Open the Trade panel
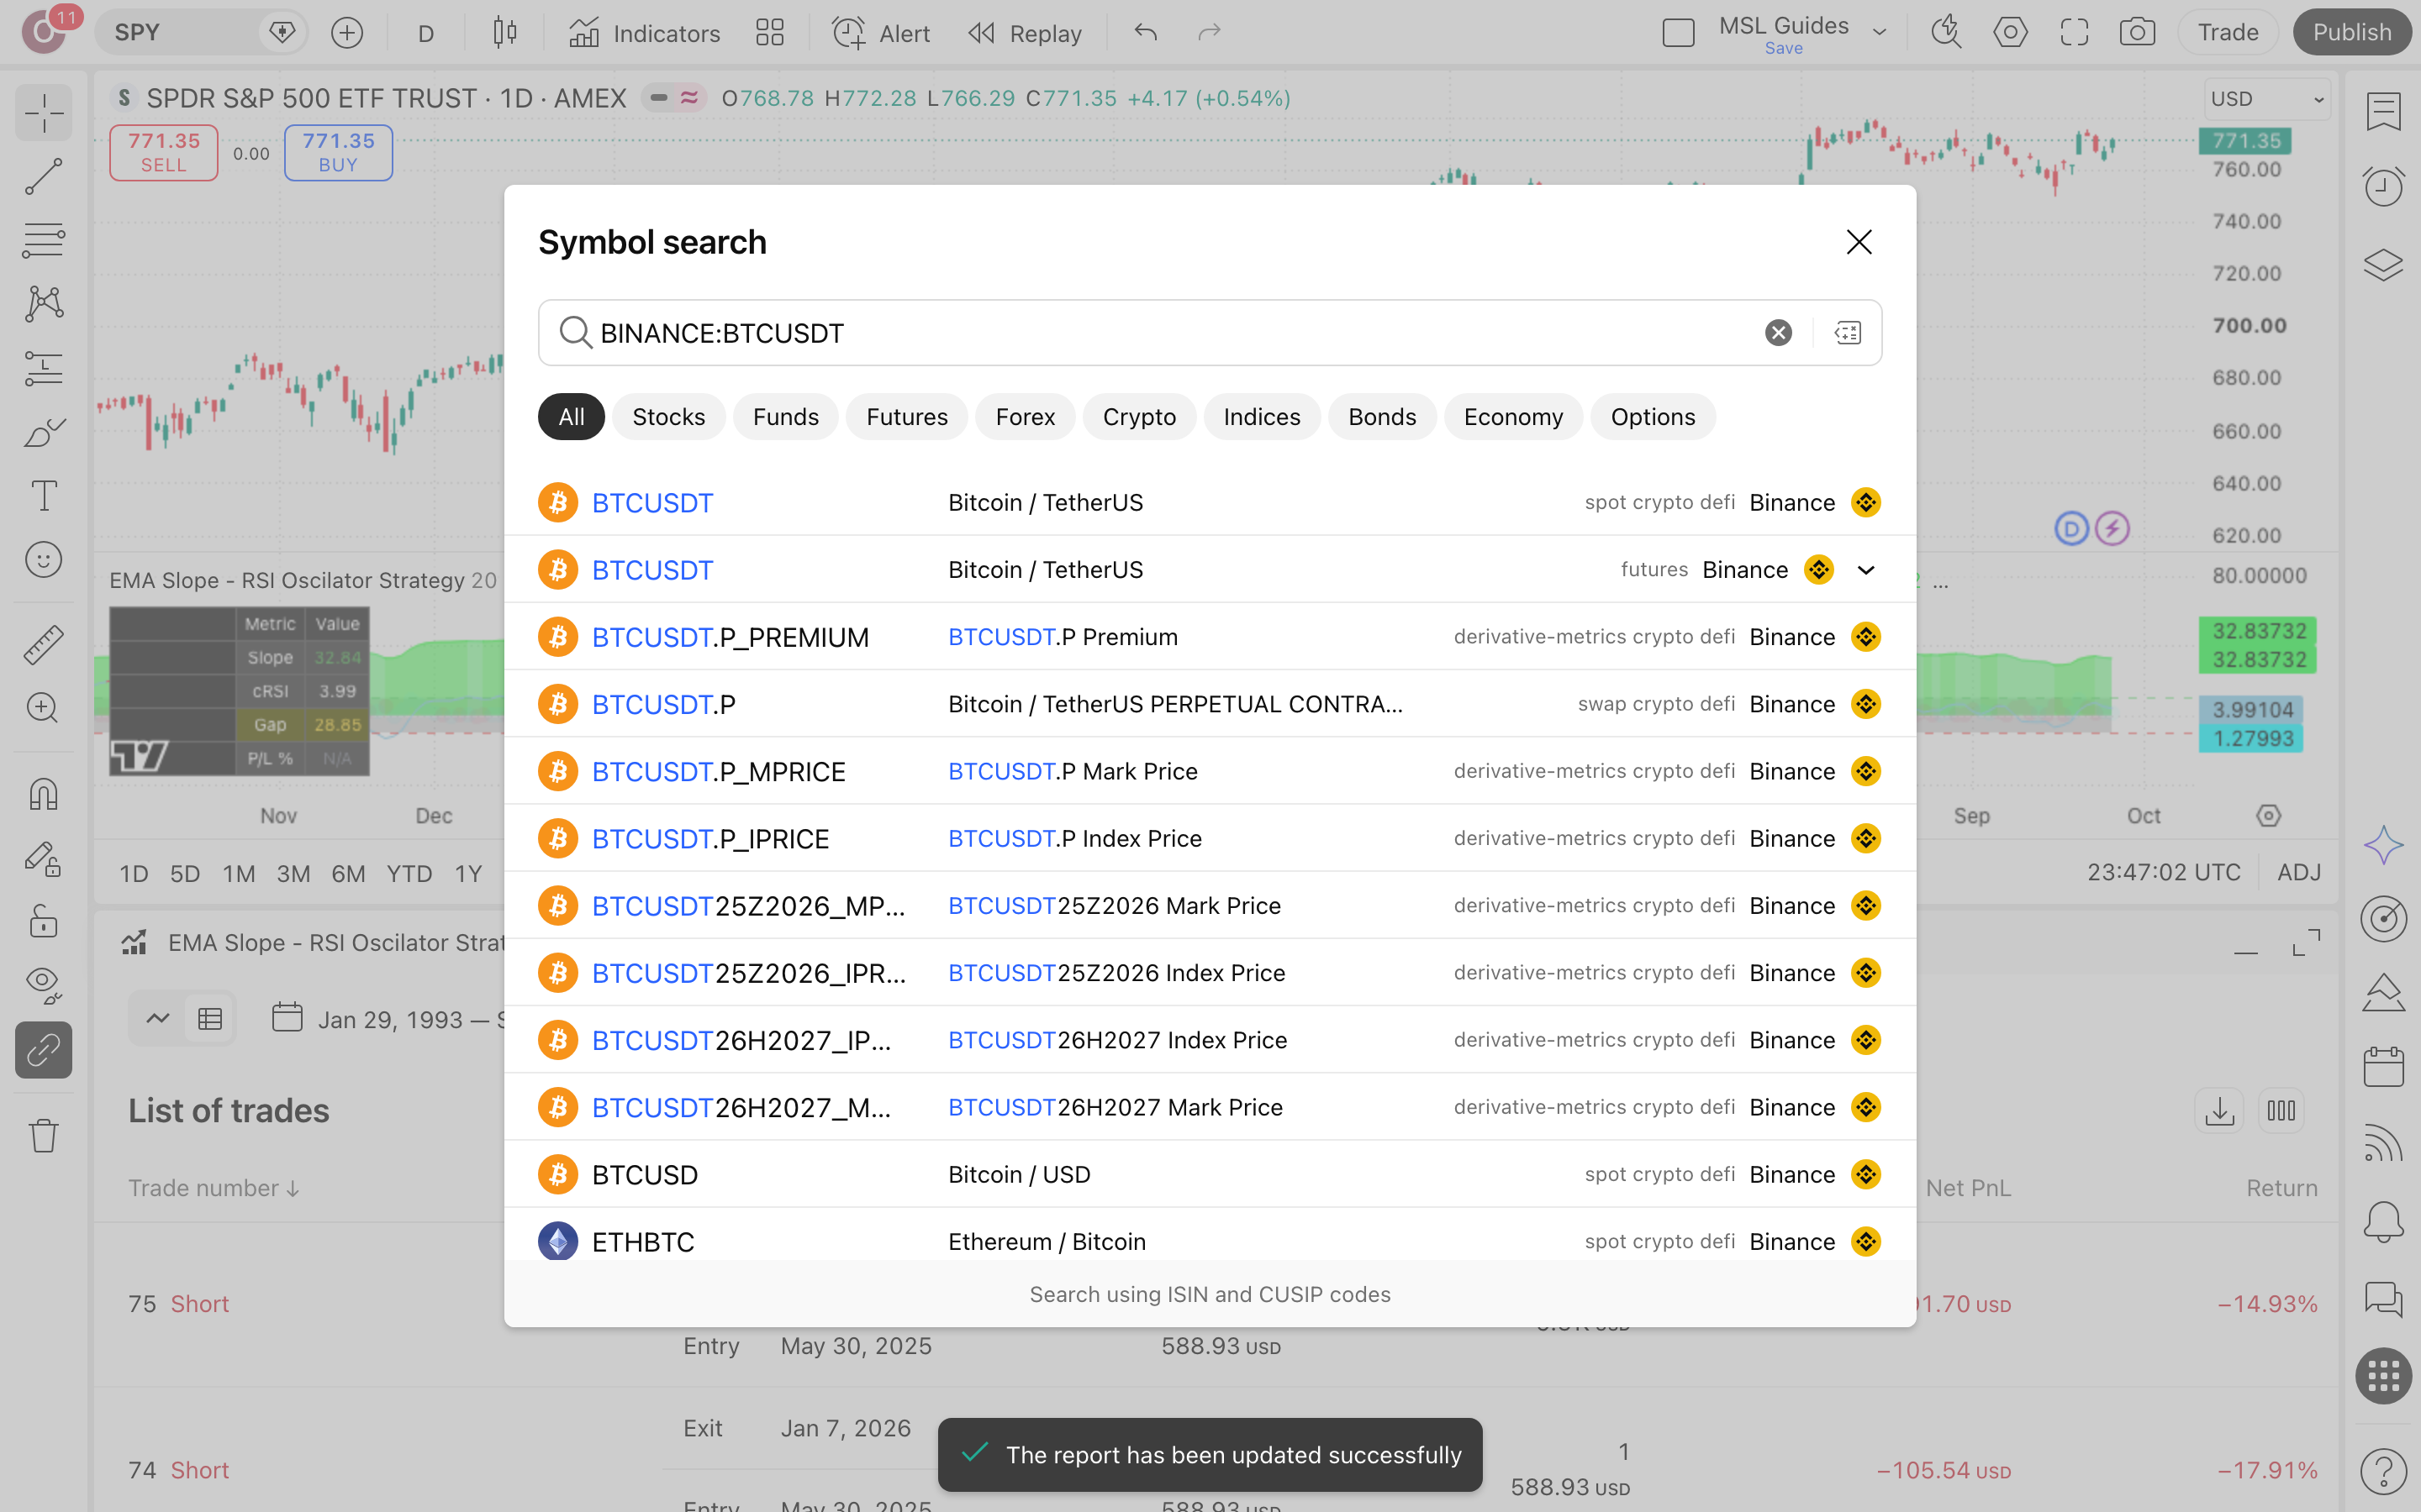Image resolution: width=2421 pixels, height=1512 pixels. pos(2228,33)
